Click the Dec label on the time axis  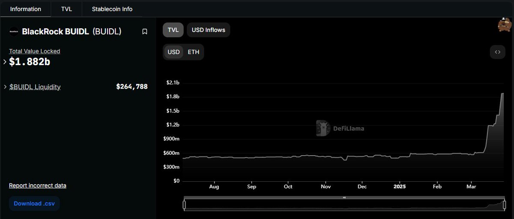(362, 186)
